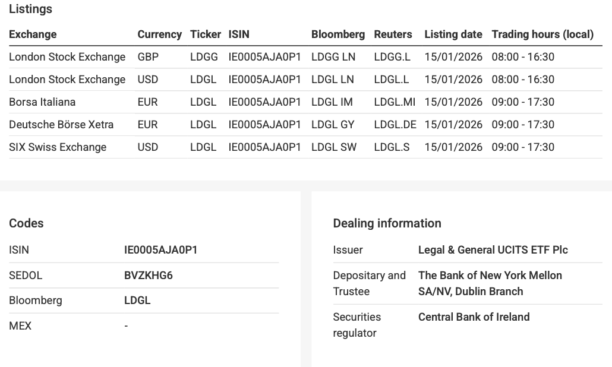Viewport: 612px width, 367px height.
Task: Select the ISIN value in the Codes section
Action: point(160,250)
